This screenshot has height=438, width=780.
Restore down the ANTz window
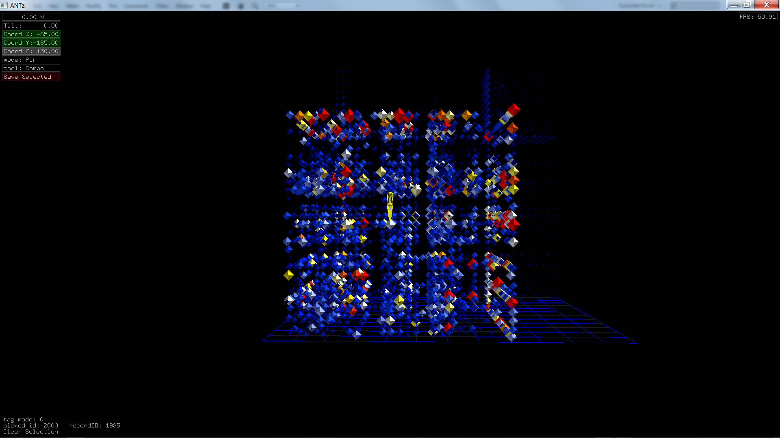pos(747,5)
